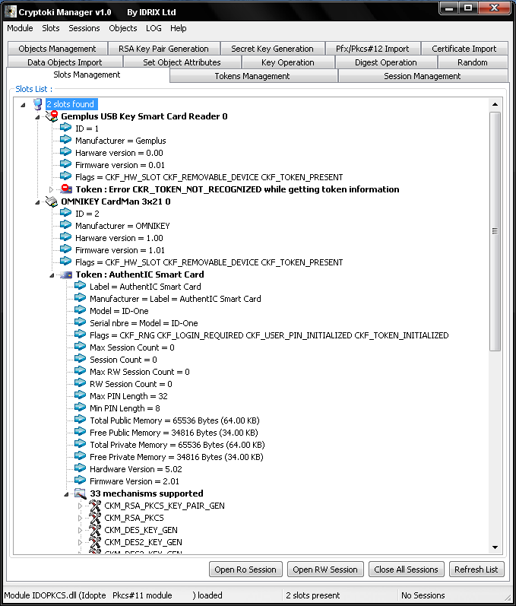Image resolution: width=516 pixels, height=606 pixels.
Task: Collapse the '33 mechanisms supported' node
Action: (x=66, y=494)
